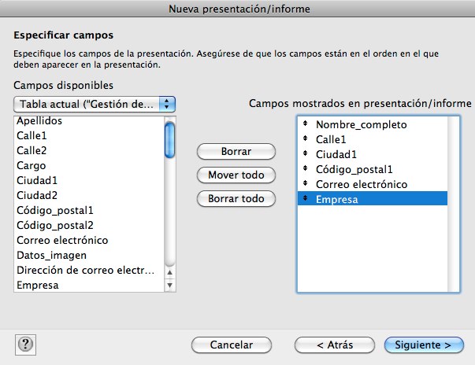Proceed with the Siguiente button
This screenshot has width=475, height=365.
pos(424,345)
